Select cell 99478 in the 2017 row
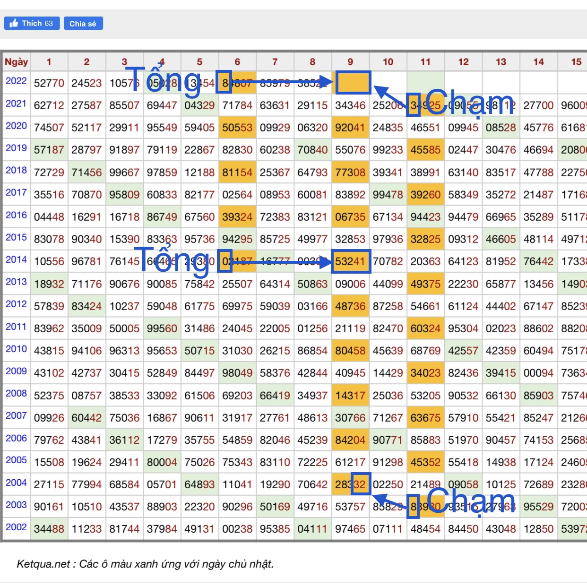 tap(388, 195)
